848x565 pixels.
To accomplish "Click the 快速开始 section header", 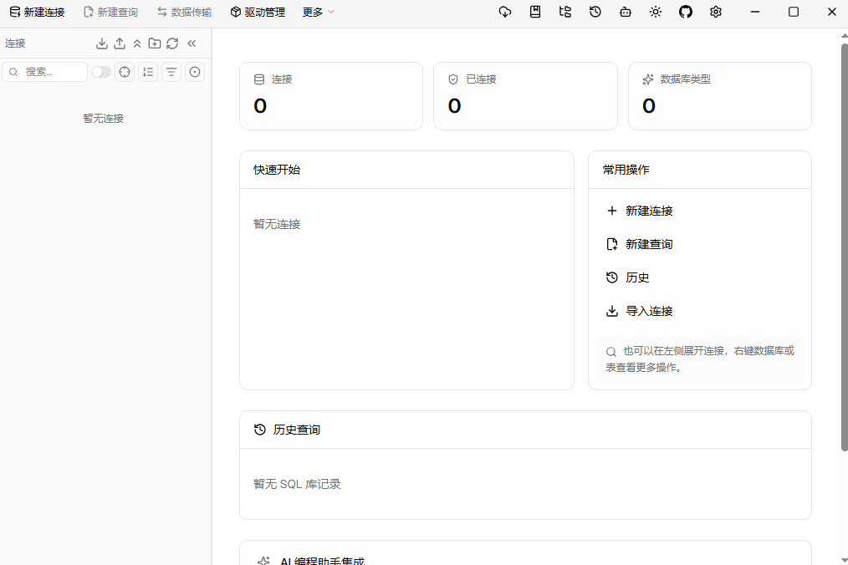I will (406, 170).
